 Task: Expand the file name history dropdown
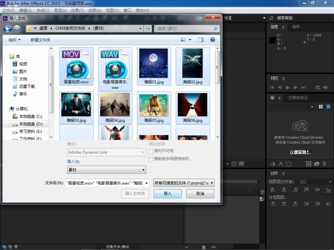(x=146, y=183)
